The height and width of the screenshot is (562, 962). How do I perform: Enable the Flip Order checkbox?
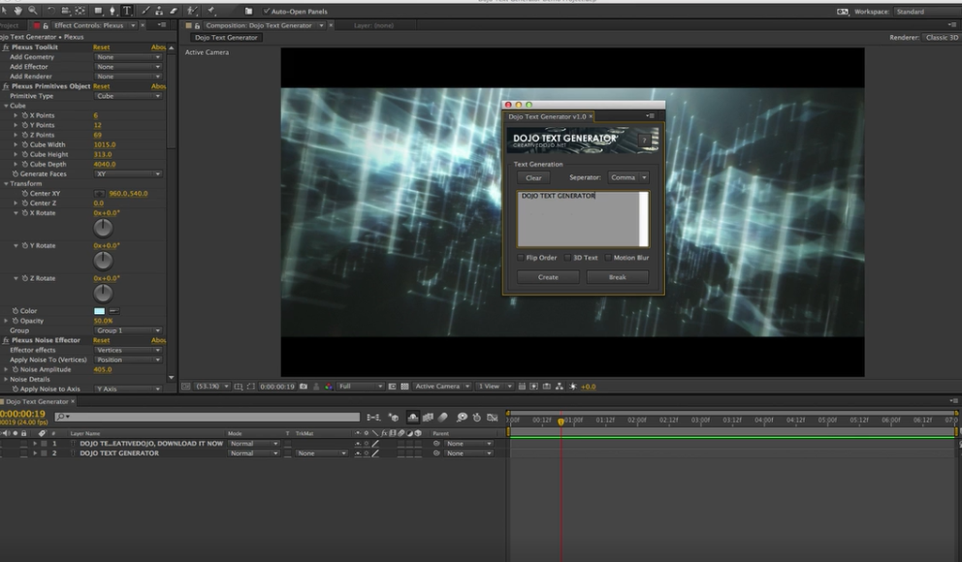521,258
